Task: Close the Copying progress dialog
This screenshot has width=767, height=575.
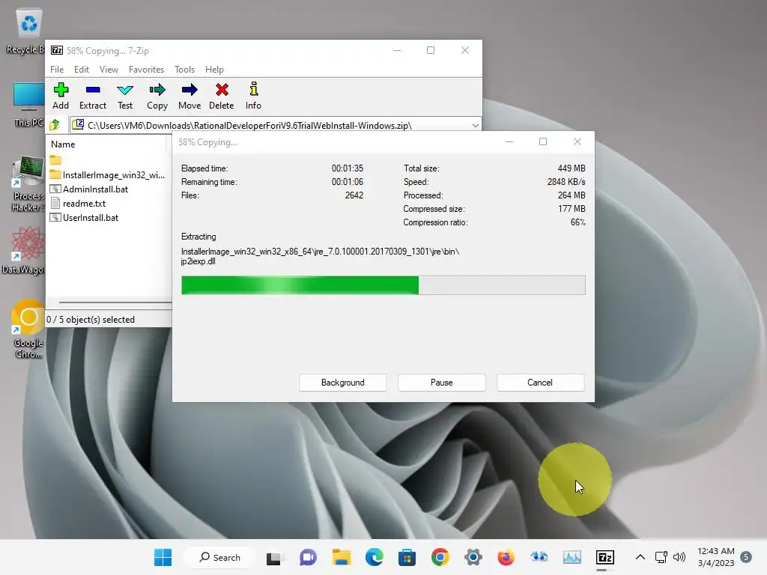Action: (x=577, y=142)
